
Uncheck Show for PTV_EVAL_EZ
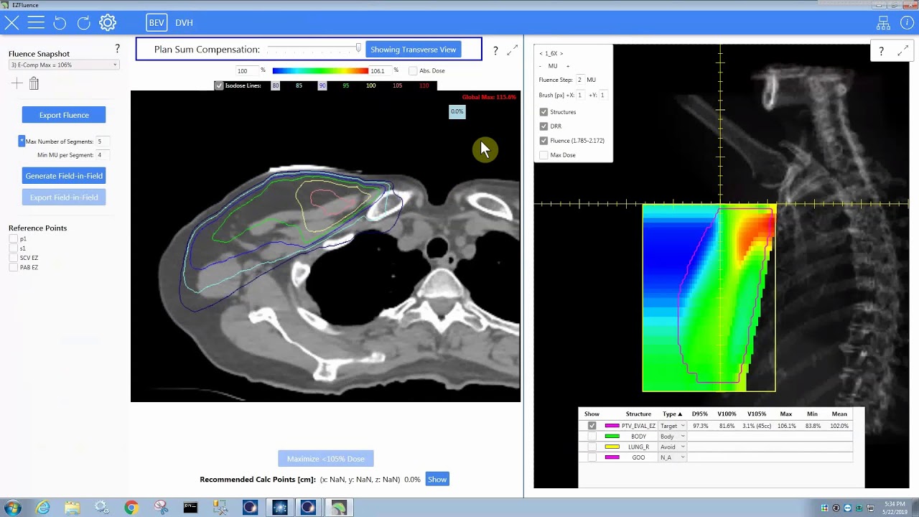tap(592, 426)
